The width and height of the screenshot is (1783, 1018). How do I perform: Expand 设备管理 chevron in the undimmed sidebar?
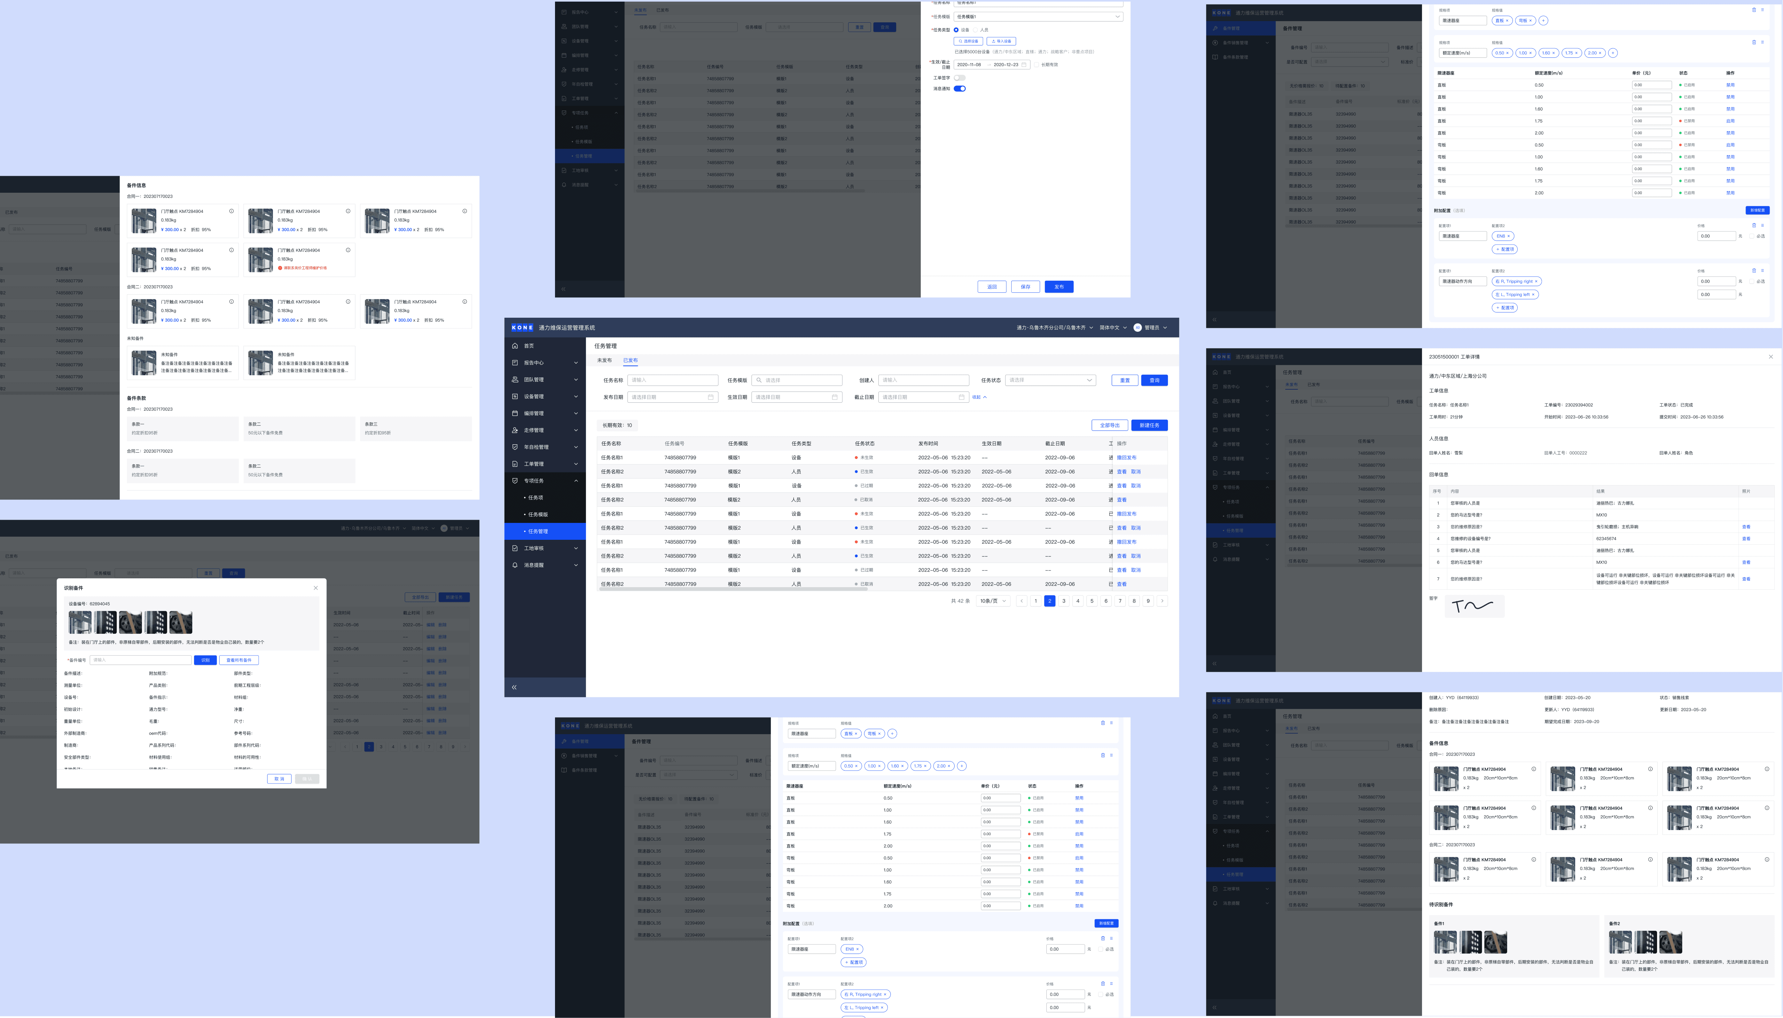coord(576,396)
